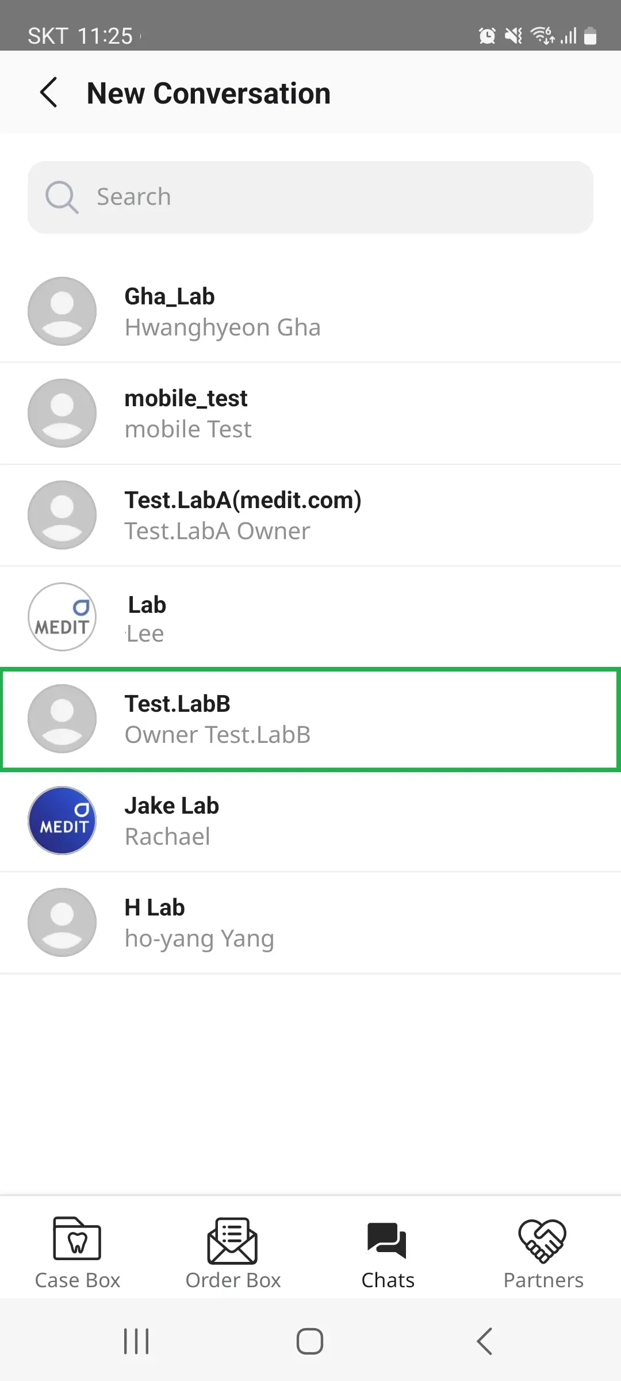
Task: Choose H Lab, ho-yang Yang
Action: coord(310,922)
